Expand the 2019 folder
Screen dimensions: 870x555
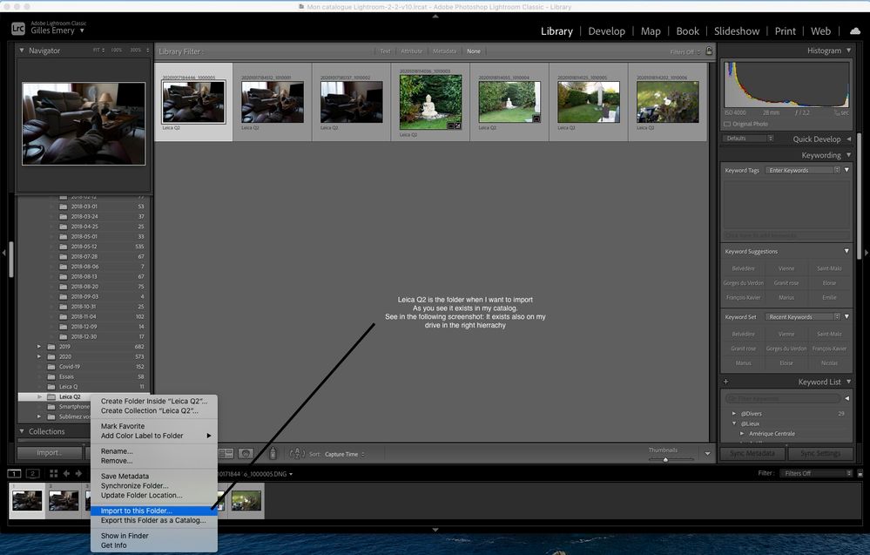39,346
